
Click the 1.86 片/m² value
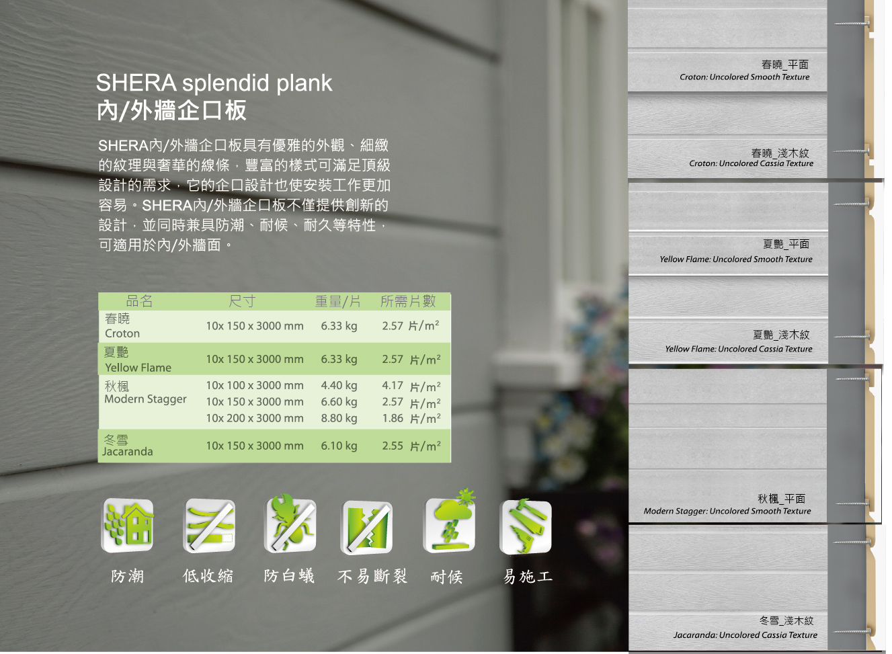tap(411, 418)
